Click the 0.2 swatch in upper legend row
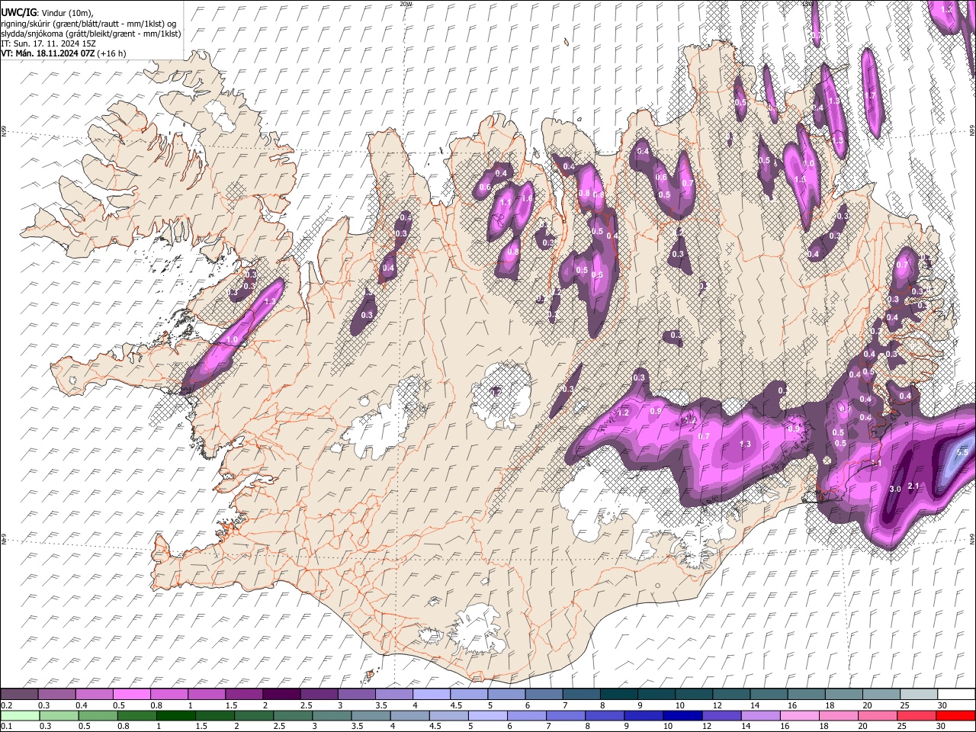976x732 pixels. [x=19, y=695]
